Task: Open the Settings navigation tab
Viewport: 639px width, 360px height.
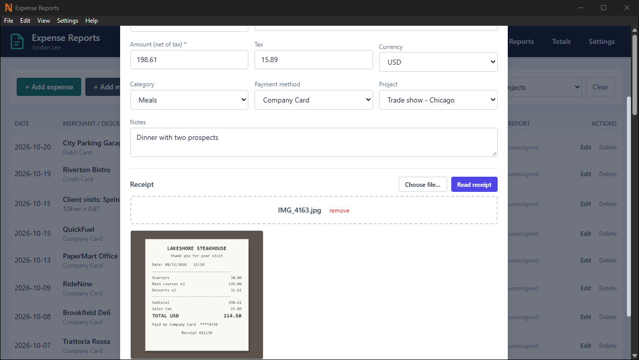Action: (x=602, y=41)
